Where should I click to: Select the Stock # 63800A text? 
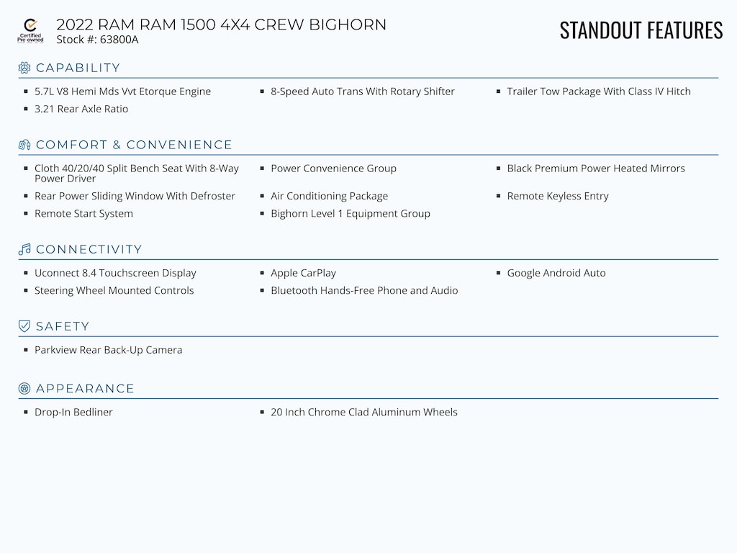click(x=97, y=40)
